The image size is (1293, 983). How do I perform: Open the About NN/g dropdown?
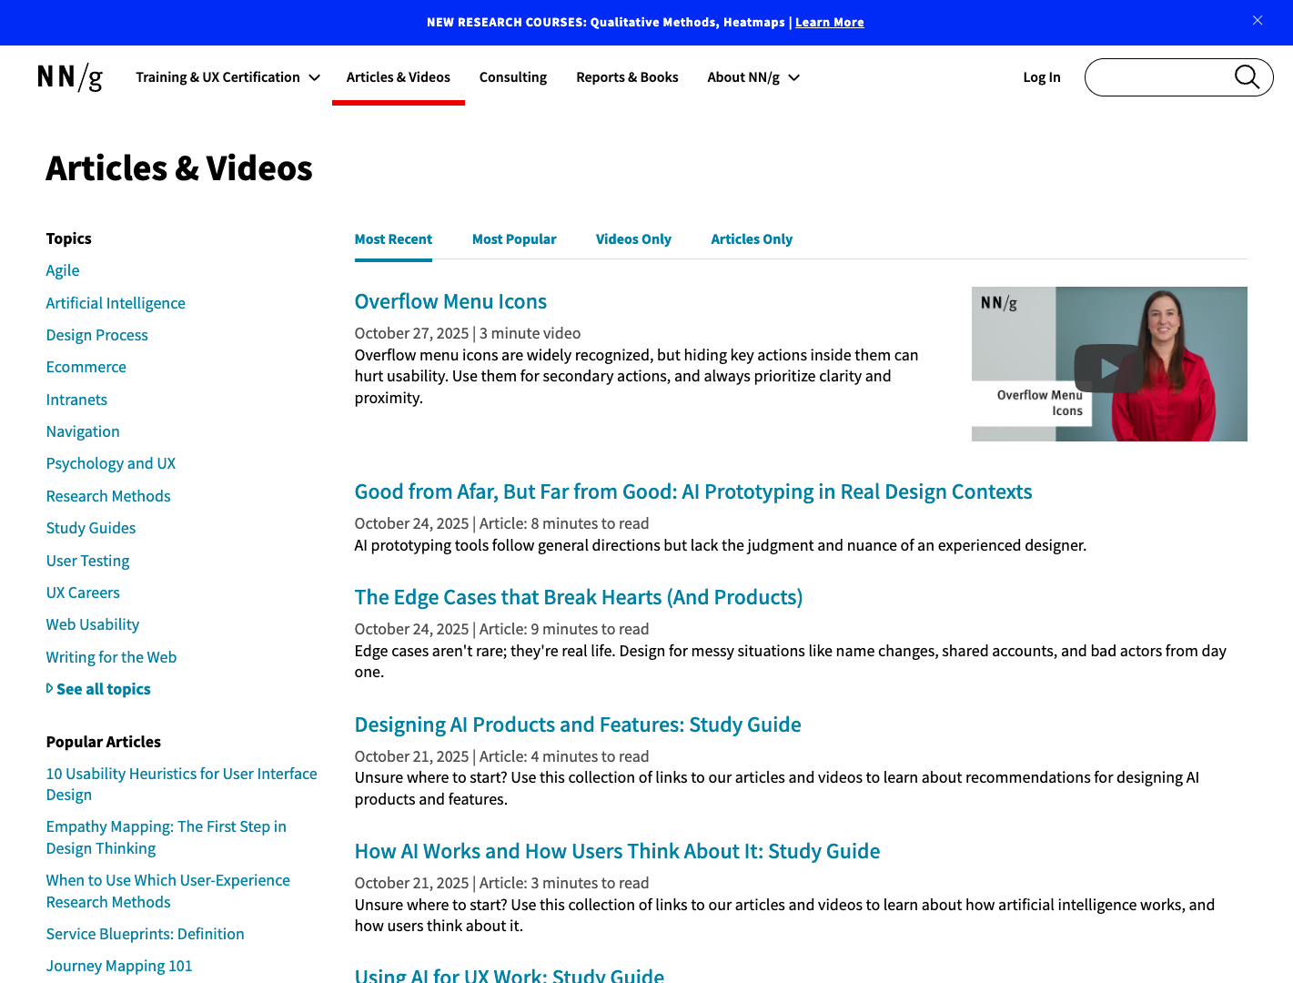pos(753,77)
